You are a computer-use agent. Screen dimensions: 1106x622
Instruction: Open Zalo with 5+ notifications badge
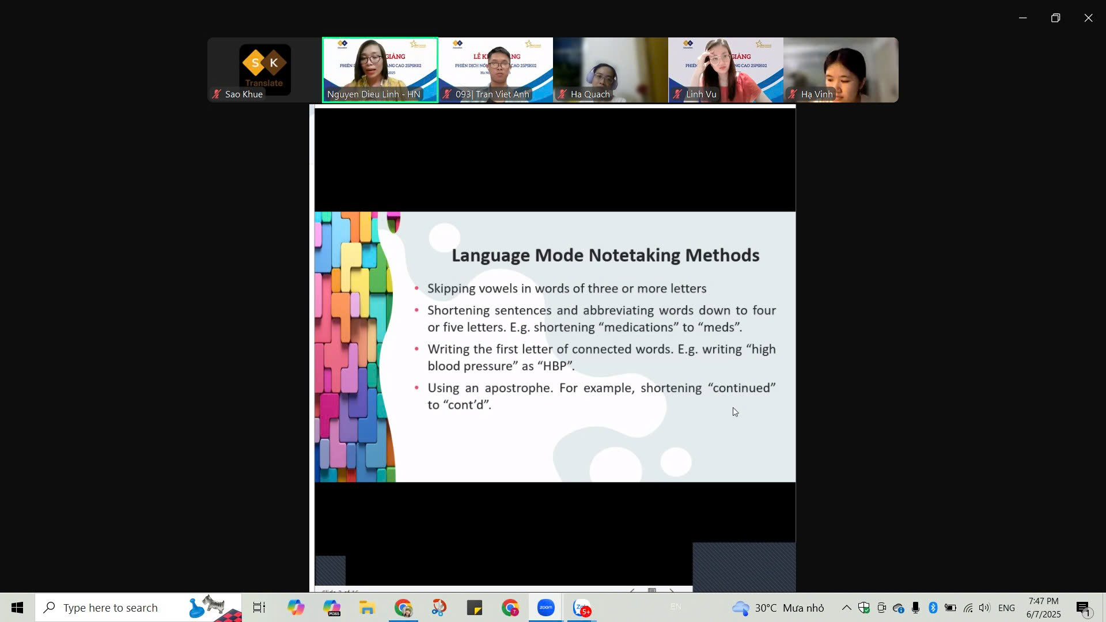(582, 608)
